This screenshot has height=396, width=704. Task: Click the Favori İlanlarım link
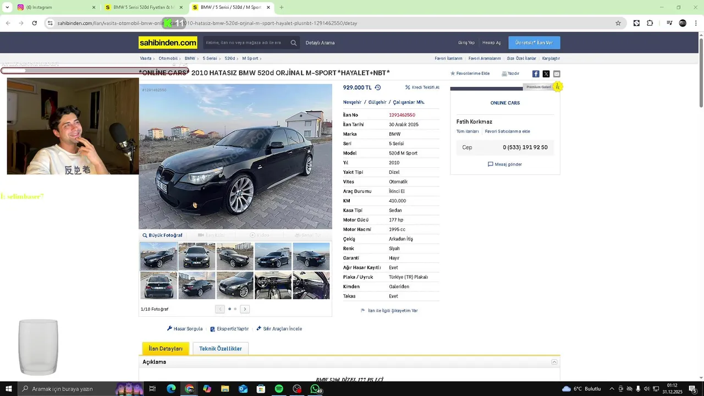click(x=448, y=58)
